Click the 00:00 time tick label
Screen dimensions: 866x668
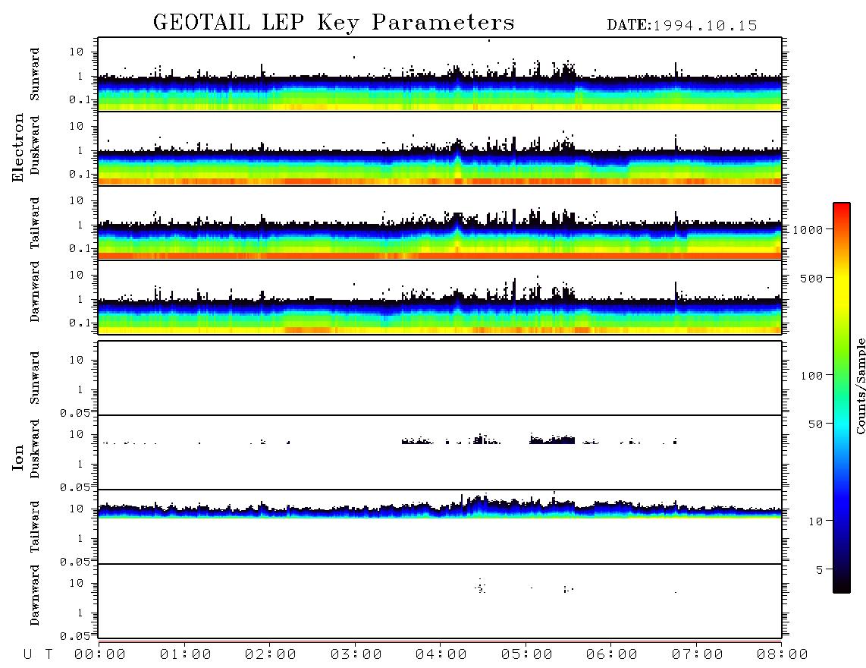click(x=100, y=654)
